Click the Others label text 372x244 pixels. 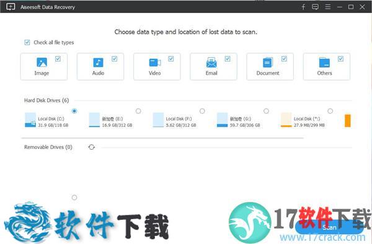pyautogui.click(x=324, y=73)
